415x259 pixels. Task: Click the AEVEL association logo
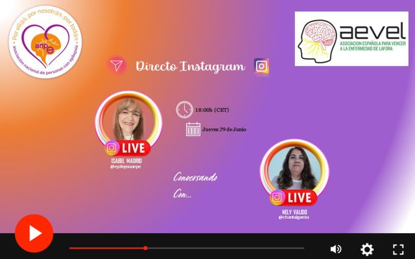click(x=351, y=39)
